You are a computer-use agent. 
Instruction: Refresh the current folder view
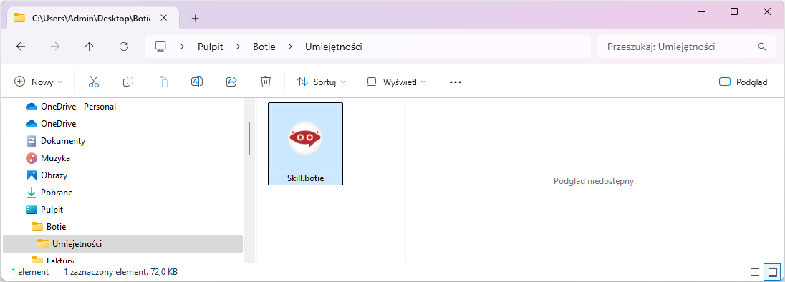tap(124, 47)
